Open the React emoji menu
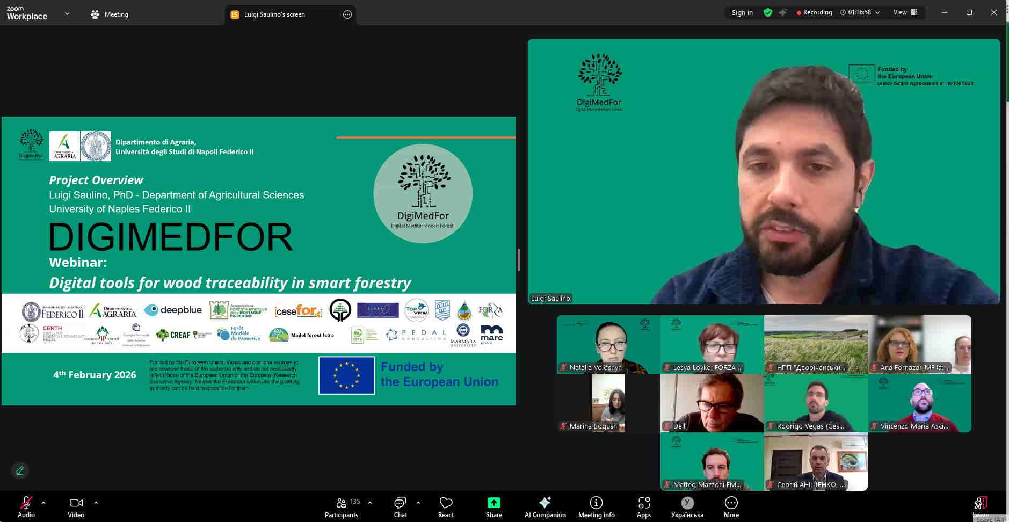The height and width of the screenshot is (522, 1009). (x=446, y=506)
